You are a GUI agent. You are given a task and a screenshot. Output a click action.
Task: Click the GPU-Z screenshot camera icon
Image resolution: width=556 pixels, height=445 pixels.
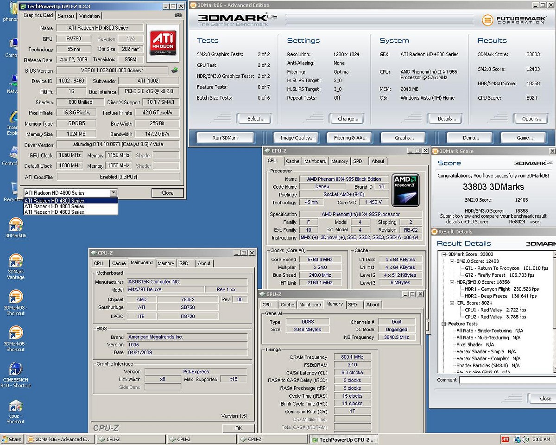click(178, 15)
